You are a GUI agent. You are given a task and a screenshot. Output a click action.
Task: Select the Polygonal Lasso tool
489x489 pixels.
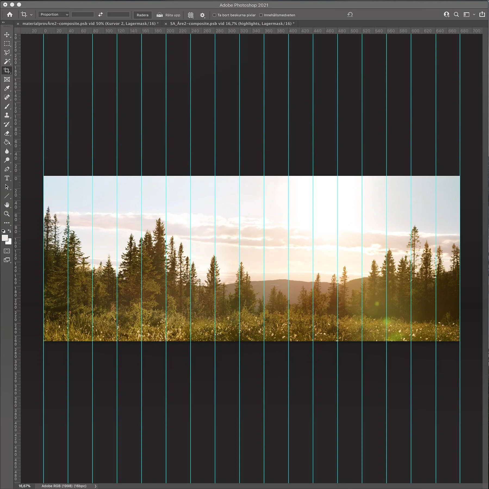click(x=7, y=52)
